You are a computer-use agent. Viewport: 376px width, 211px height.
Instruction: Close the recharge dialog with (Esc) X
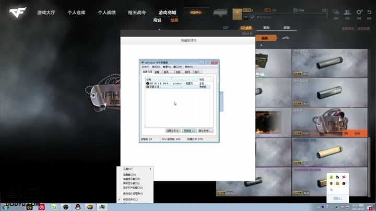[x=247, y=33]
